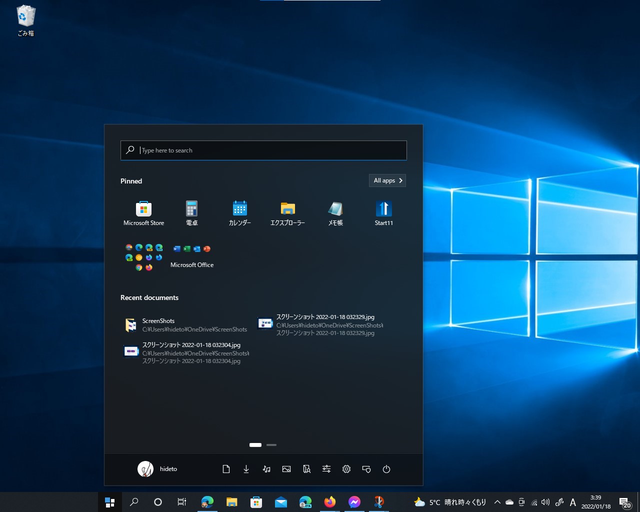Open エクスプローラー from the pinned section

[287, 213]
